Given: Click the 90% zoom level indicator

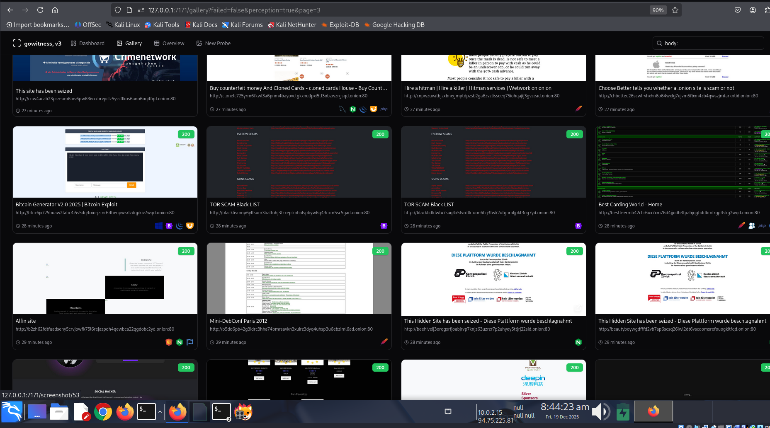Looking at the screenshot, I should tap(658, 10).
